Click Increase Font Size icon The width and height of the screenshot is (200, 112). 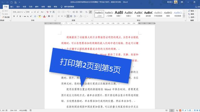point(35,12)
